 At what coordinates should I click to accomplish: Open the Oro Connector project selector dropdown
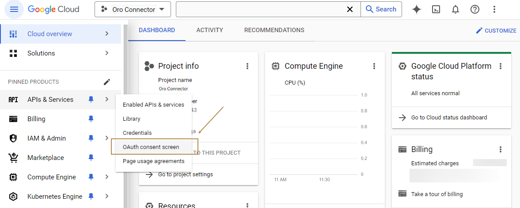133,9
